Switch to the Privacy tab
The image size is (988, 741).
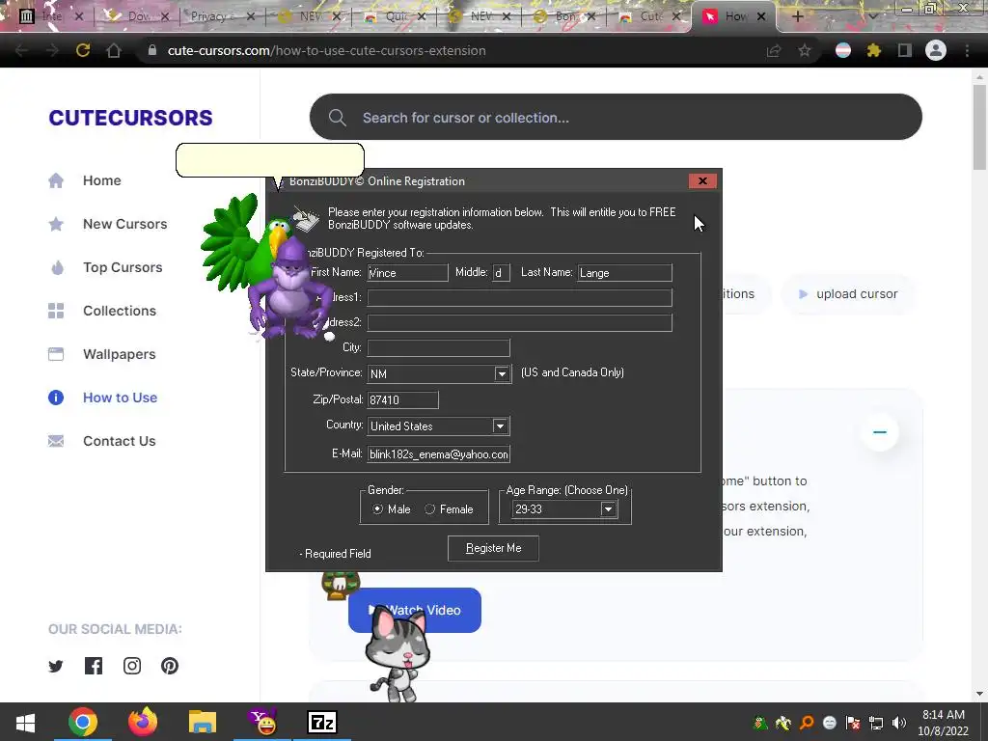tap(222, 16)
